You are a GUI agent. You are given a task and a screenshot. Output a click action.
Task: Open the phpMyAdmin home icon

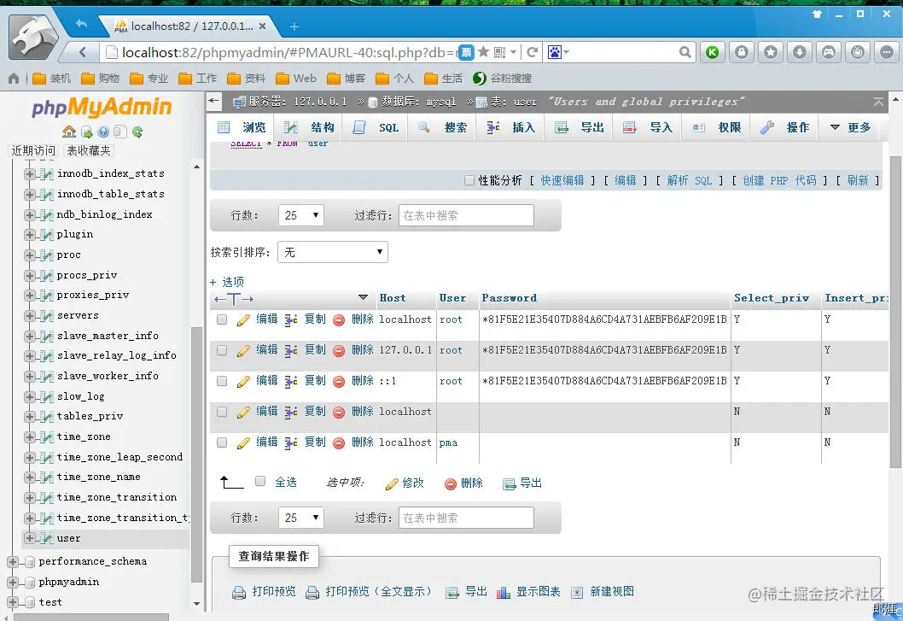69,132
